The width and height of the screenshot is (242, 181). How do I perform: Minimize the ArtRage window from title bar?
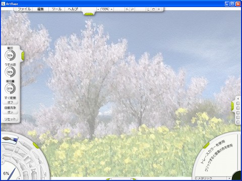tap(227, 4)
